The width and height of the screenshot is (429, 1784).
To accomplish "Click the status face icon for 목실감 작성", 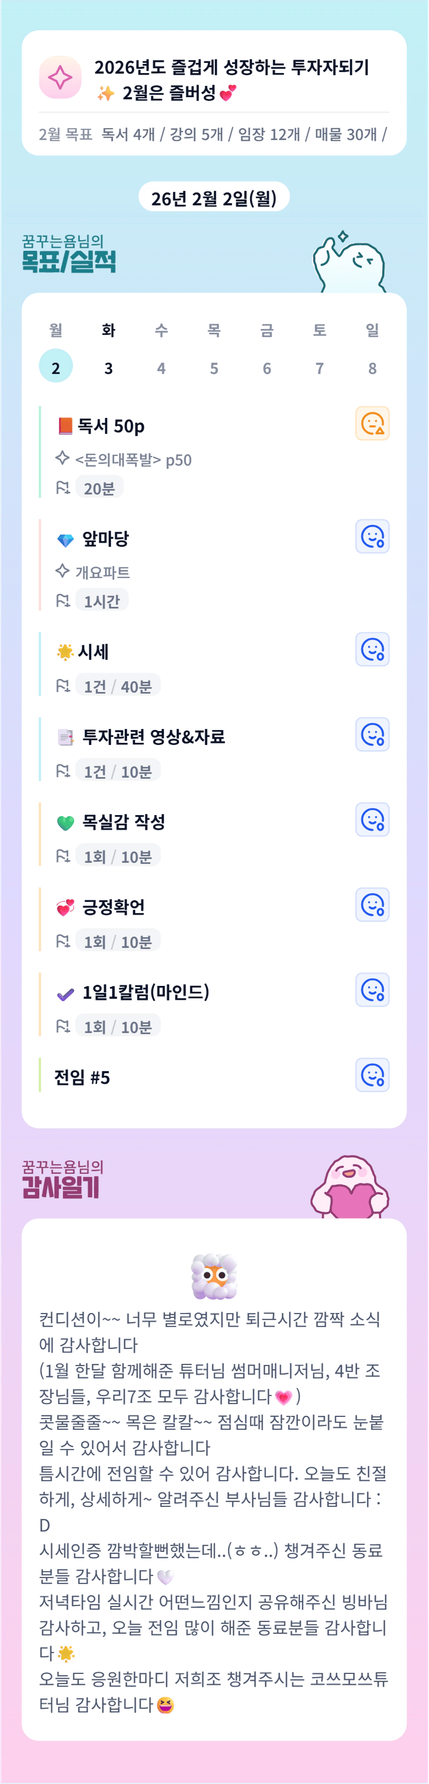I will coord(372,820).
